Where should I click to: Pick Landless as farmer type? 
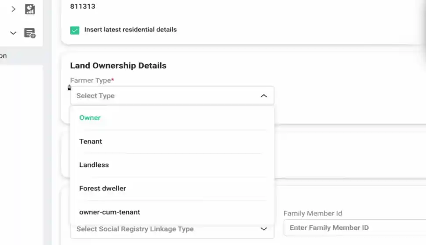[x=94, y=165]
